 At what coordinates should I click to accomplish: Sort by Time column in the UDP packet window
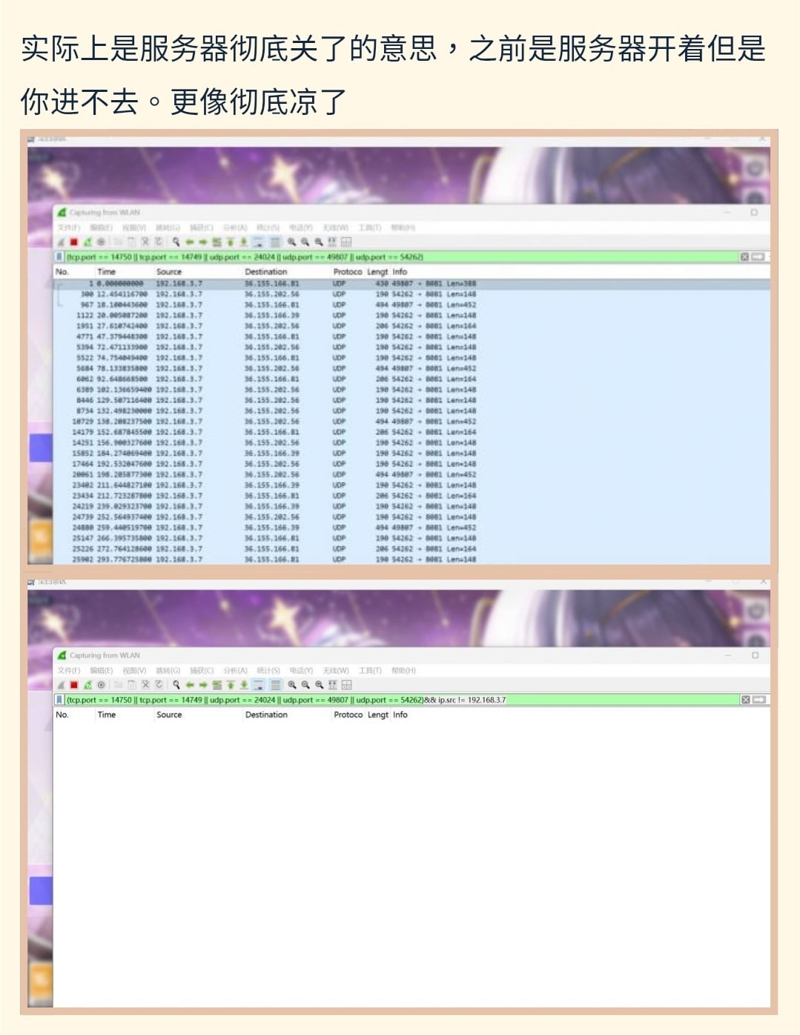pos(107,272)
